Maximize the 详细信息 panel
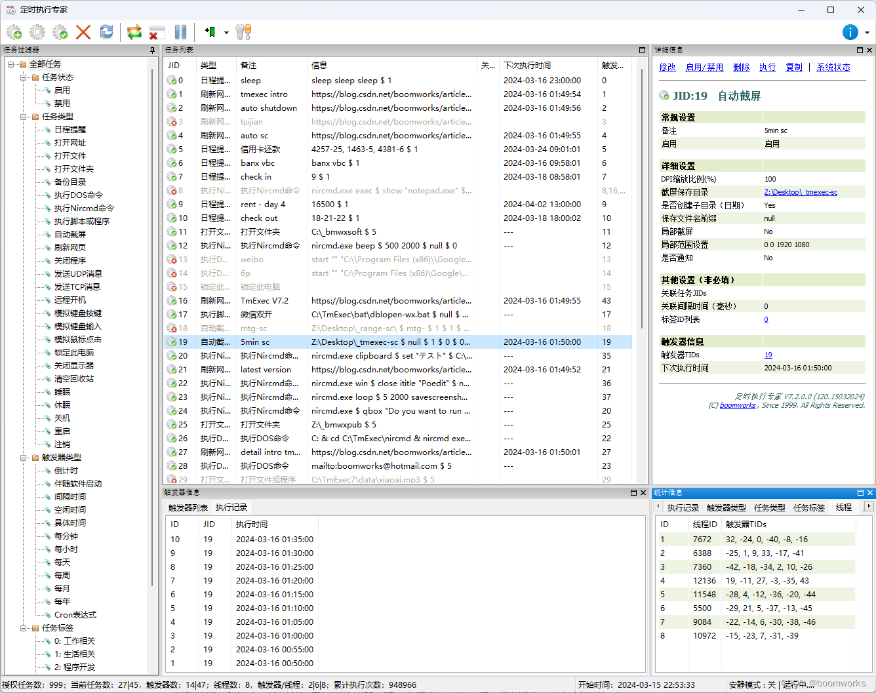This screenshot has height=693, width=876. coord(860,50)
